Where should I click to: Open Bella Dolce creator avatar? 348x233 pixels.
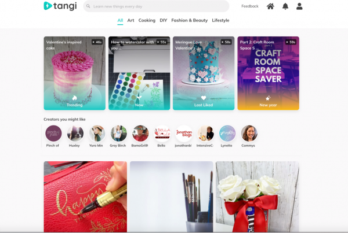coord(162,133)
